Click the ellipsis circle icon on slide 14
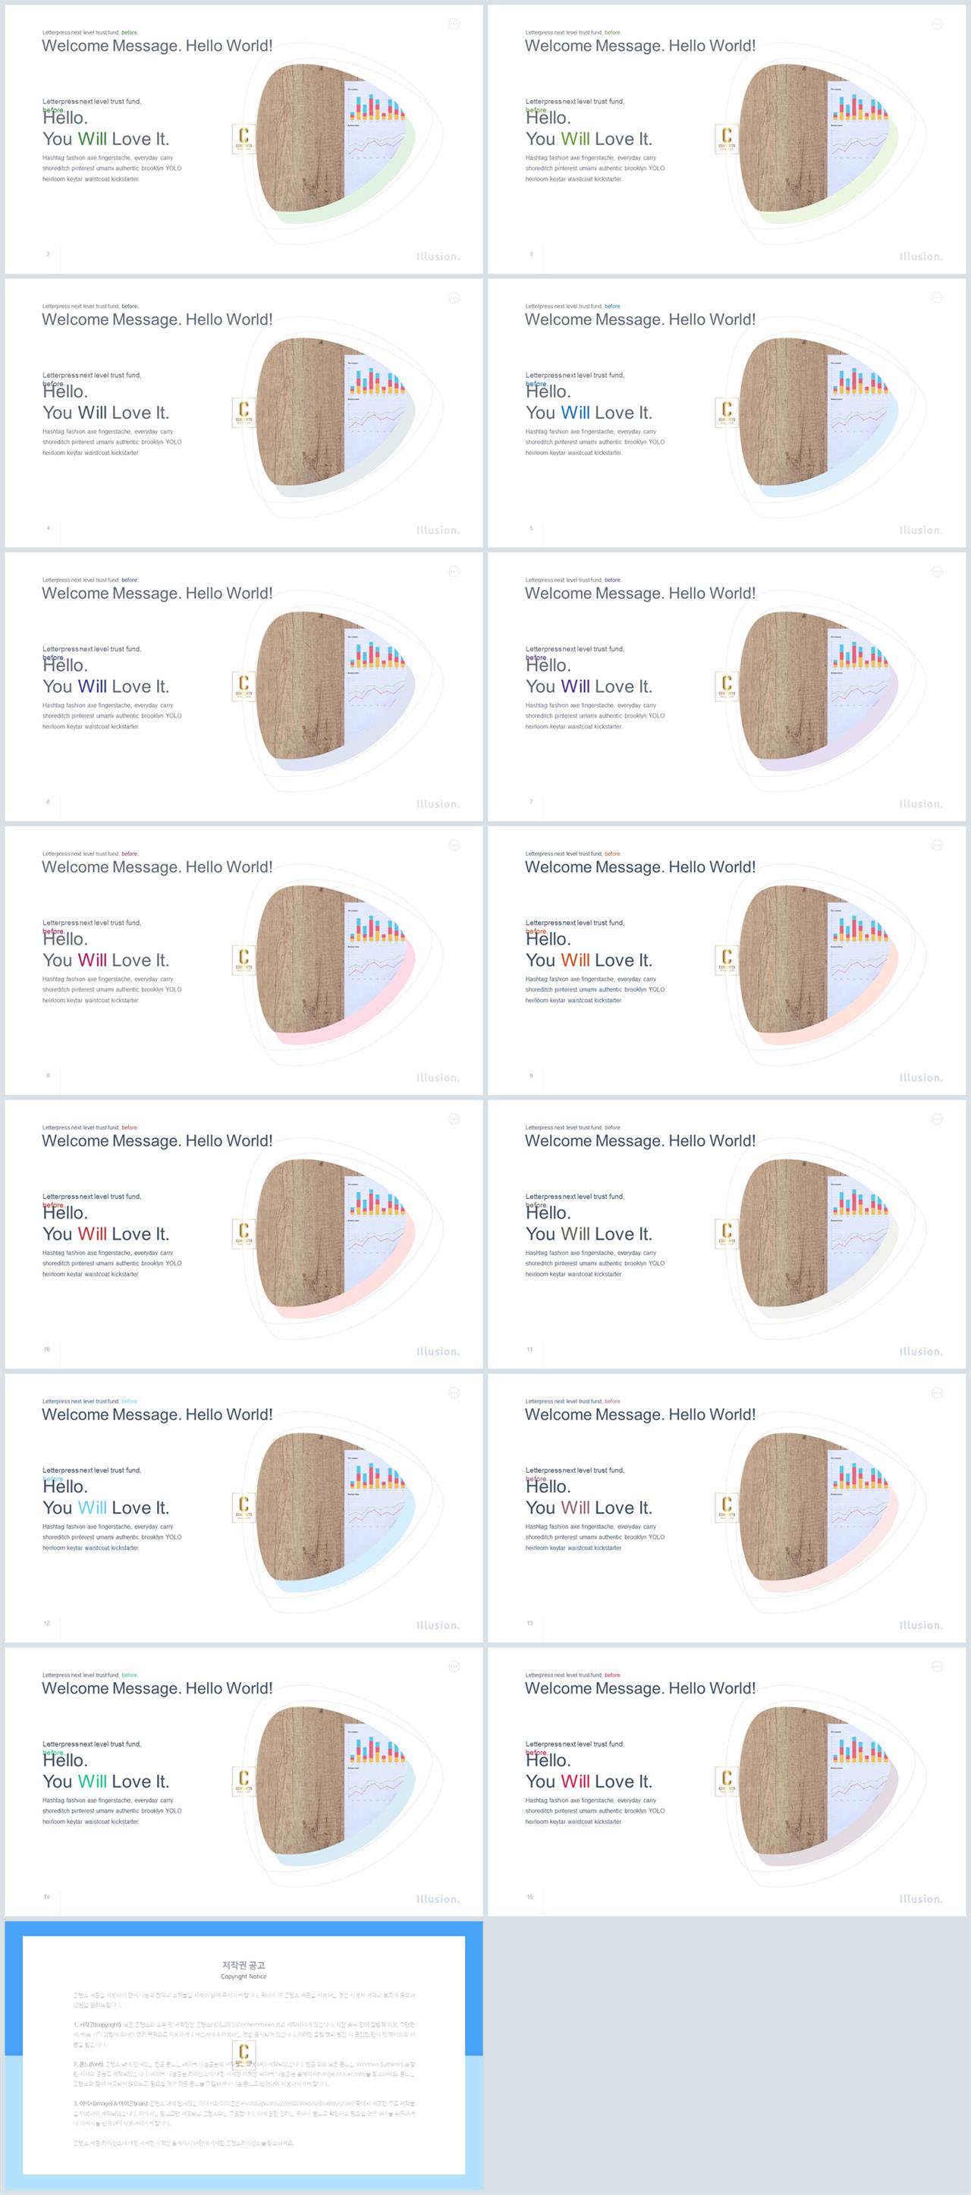The width and height of the screenshot is (971, 2195). pyautogui.click(x=454, y=1667)
